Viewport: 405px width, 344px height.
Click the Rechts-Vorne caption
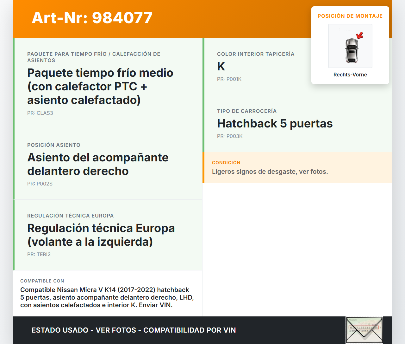[350, 75]
